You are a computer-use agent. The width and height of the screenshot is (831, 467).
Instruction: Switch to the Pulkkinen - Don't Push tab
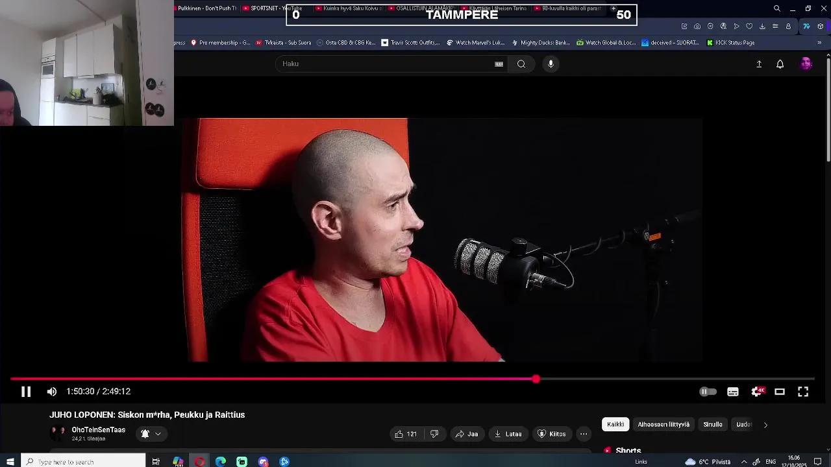tap(206, 8)
